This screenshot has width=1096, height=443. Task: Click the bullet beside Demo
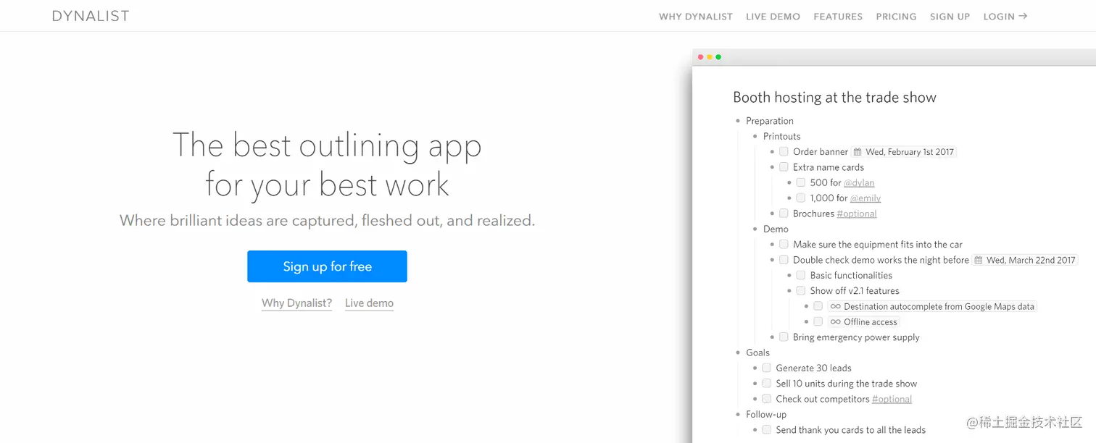coord(755,229)
